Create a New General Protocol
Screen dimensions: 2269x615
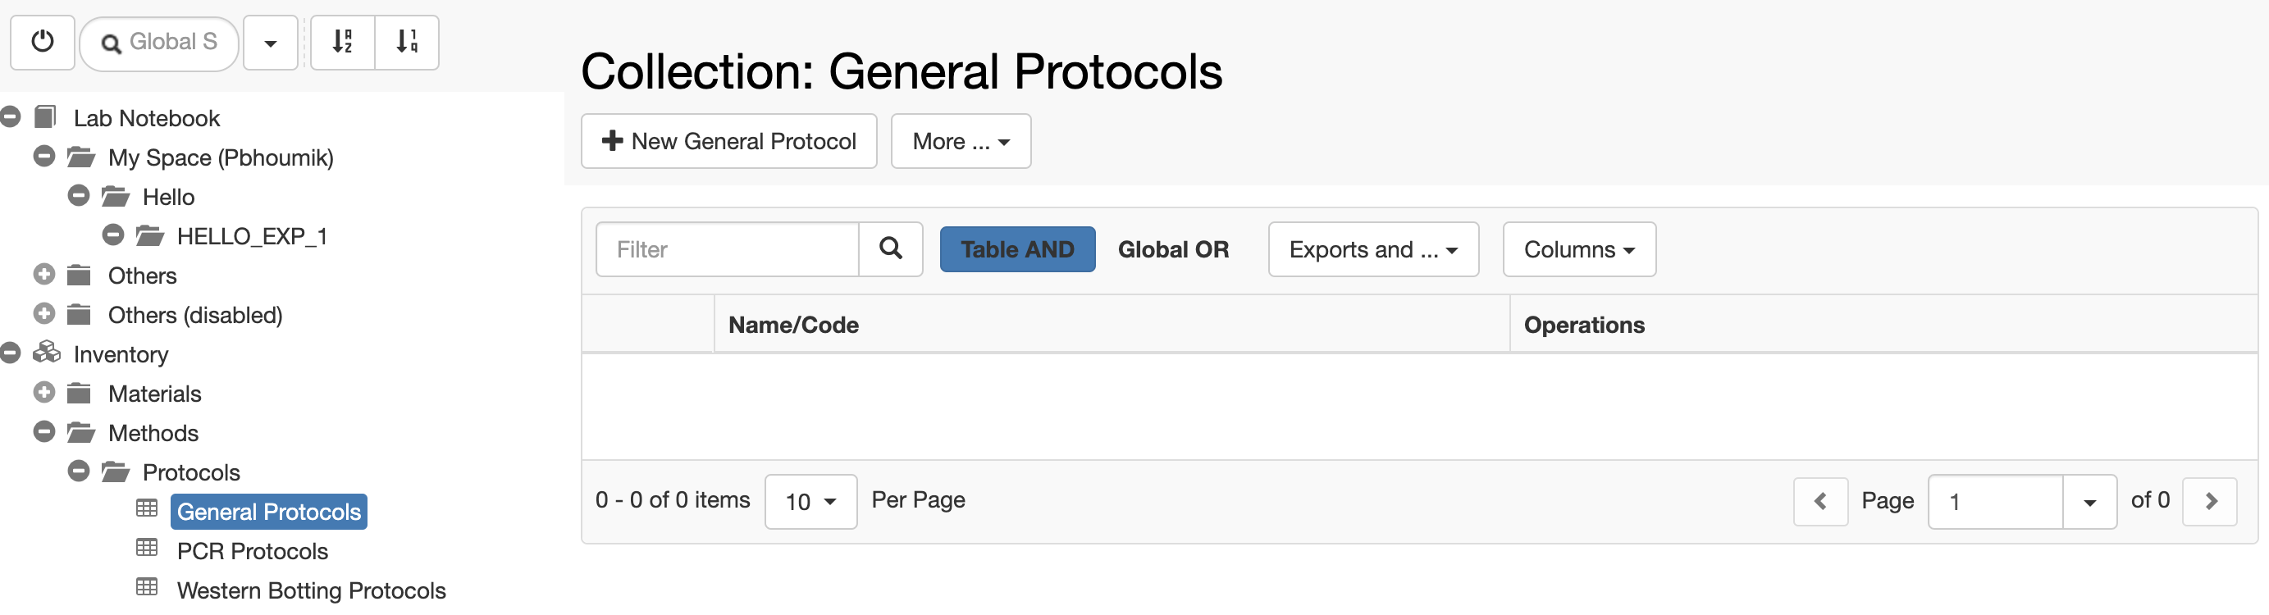728,141
